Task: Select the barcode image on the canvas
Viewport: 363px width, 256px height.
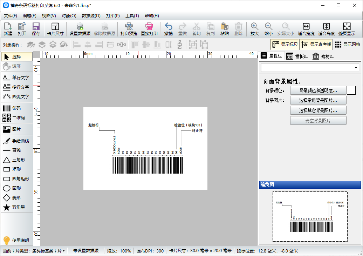Action: pos(145,148)
